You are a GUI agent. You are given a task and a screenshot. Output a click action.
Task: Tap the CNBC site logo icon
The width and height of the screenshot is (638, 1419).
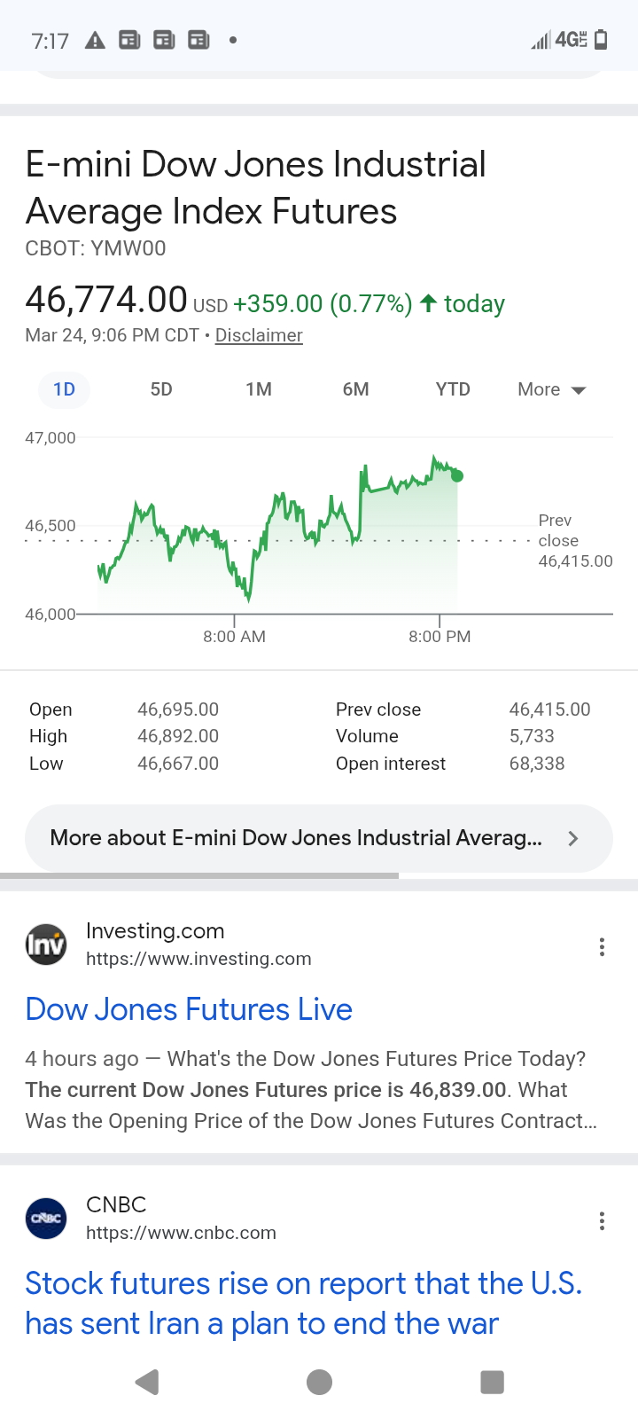pos(46,1219)
